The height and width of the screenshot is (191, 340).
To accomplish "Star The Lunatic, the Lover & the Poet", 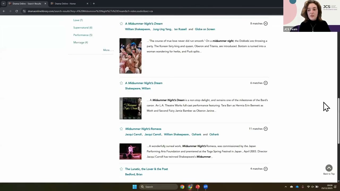I will [x=121, y=169].
